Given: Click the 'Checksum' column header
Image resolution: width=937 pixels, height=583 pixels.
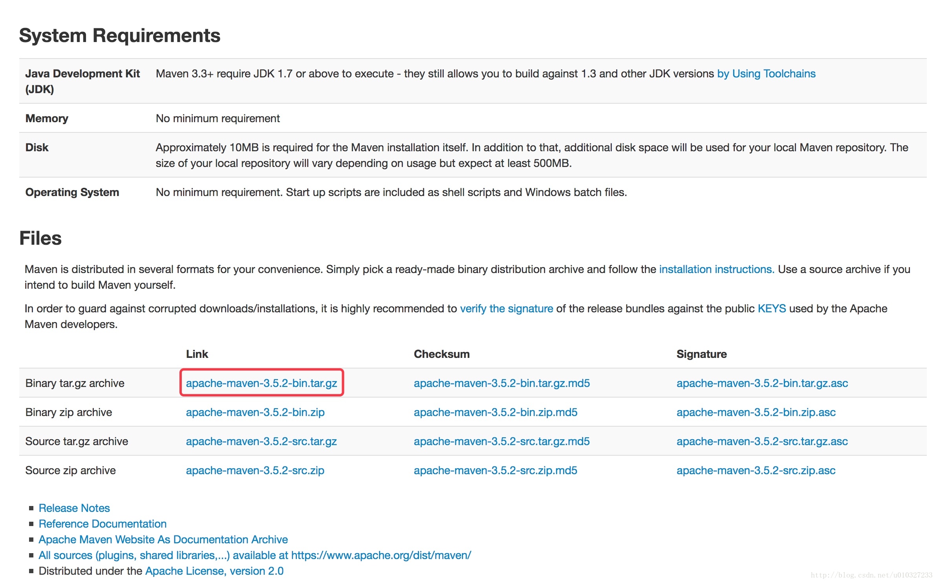Looking at the screenshot, I should pyautogui.click(x=442, y=354).
